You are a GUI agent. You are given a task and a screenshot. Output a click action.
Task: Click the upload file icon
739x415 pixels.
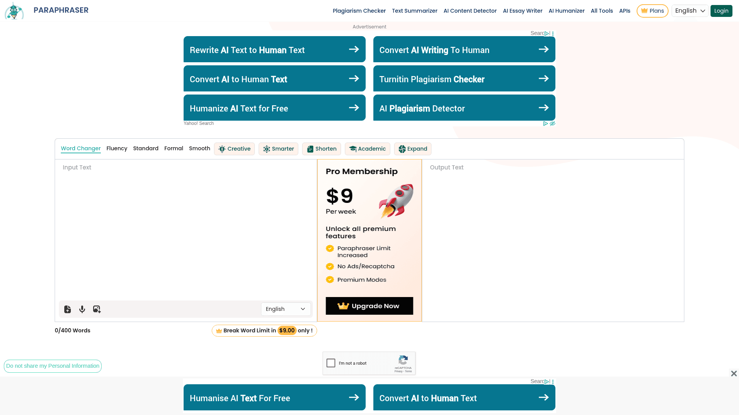[68, 309]
